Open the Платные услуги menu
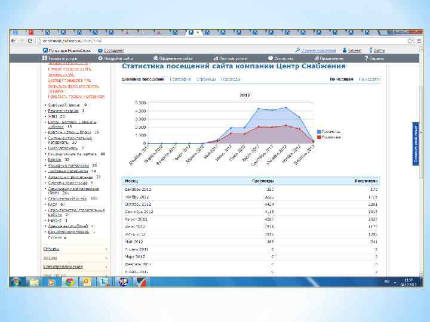The height and width of the screenshot is (322, 430). click(x=230, y=58)
